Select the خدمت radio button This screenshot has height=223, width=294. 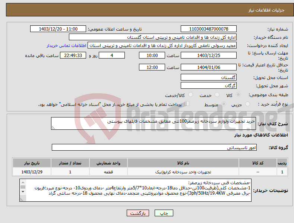(x=217, y=95)
